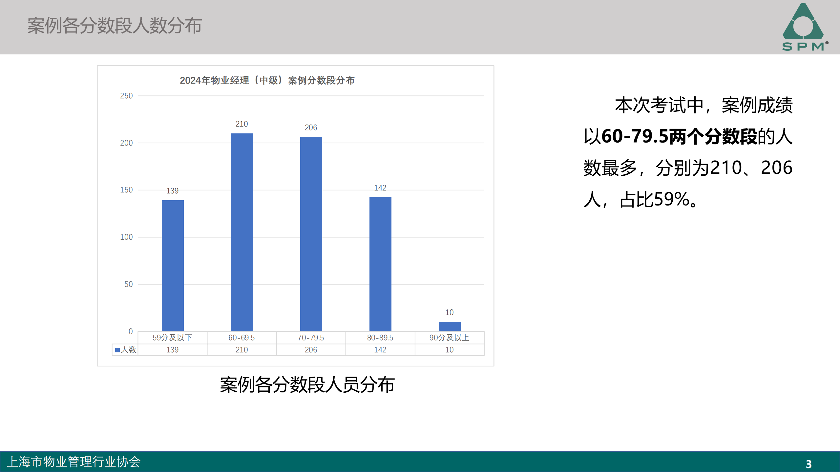The width and height of the screenshot is (840, 472).
Task: Select the slide title 案例各分数段人数分布
Action: pyautogui.click(x=114, y=26)
